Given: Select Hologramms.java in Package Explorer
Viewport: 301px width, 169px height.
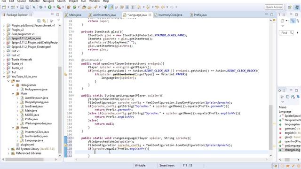Looking at the screenshot, I should point(36,90).
